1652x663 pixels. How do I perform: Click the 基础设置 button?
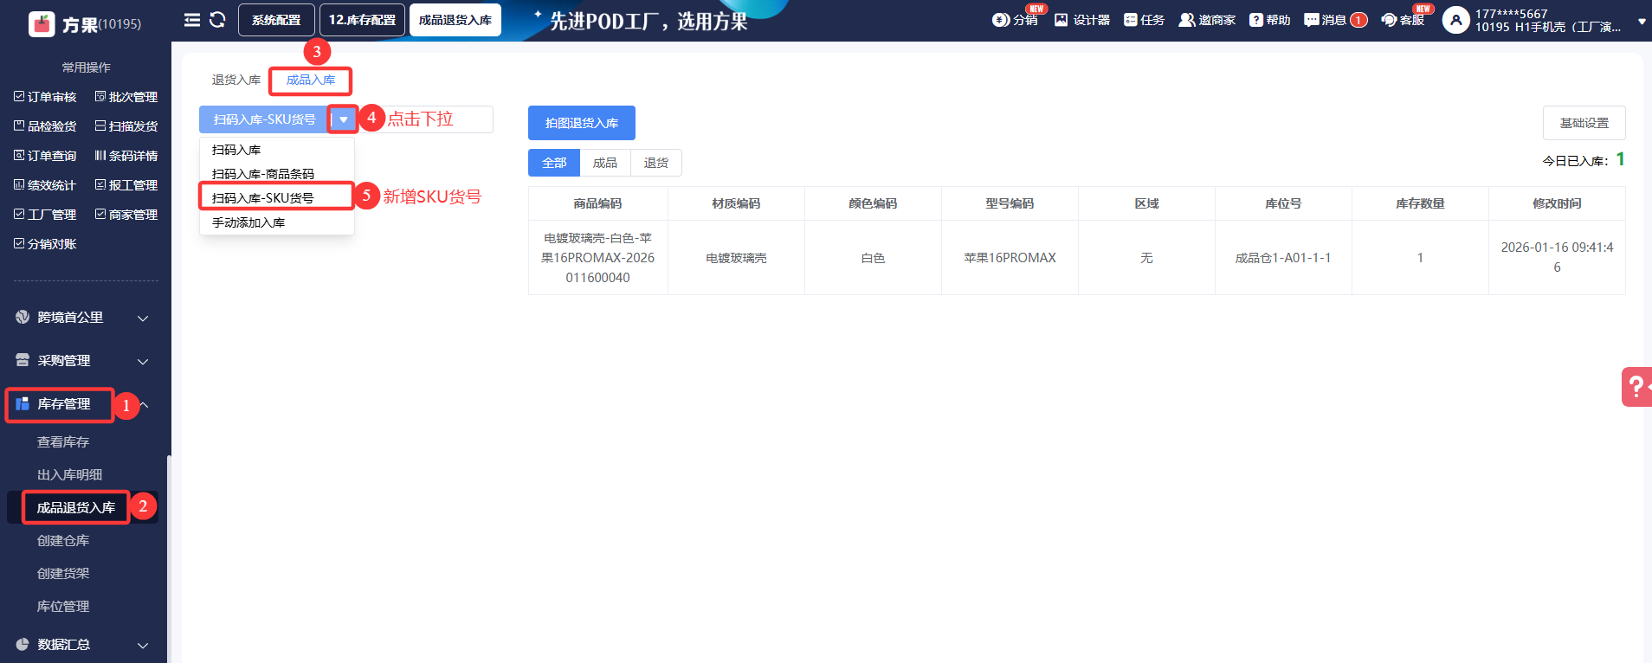[x=1584, y=123]
